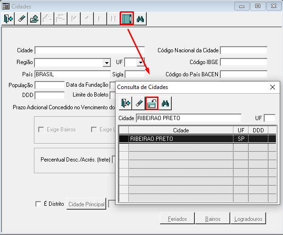Image resolution: width=283 pixels, height=235 pixels.
Task: Toggle the Exige Bairros checkbox
Action: 41,130
